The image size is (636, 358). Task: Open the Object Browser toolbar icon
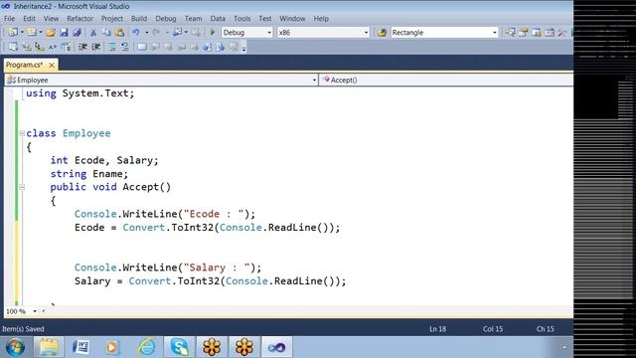tap(537, 33)
